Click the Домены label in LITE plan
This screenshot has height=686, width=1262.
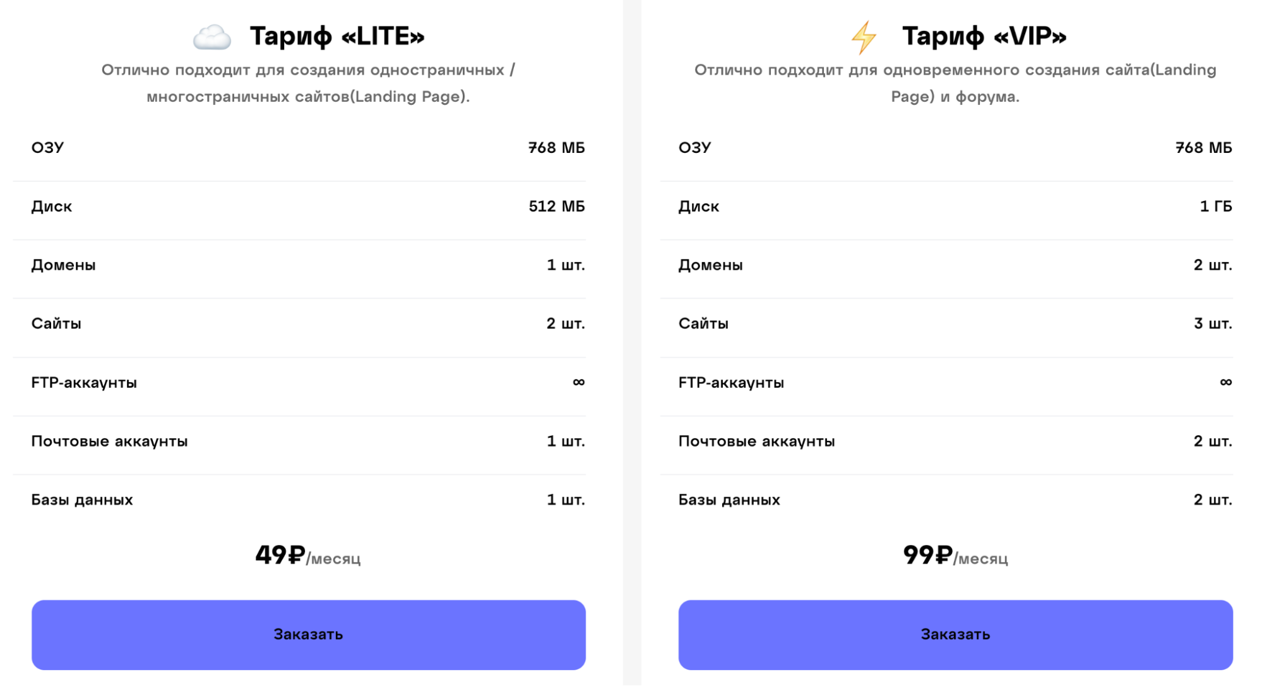click(64, 265)
